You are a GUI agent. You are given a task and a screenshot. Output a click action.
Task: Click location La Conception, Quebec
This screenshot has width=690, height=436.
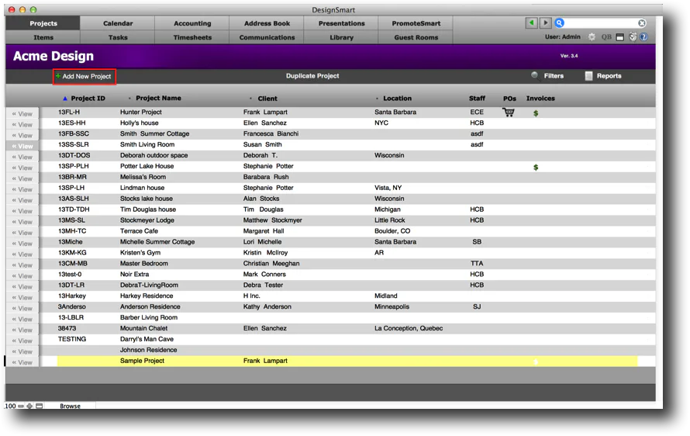click(x=409, y=328)
